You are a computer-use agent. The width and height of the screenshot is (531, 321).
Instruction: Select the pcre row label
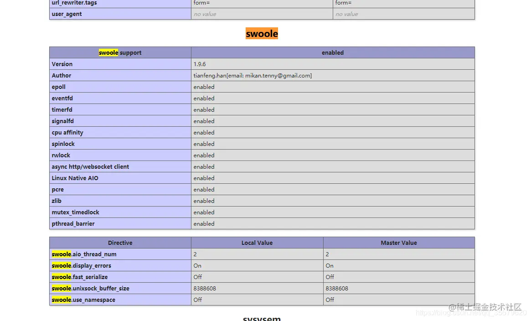coord(57,190)
